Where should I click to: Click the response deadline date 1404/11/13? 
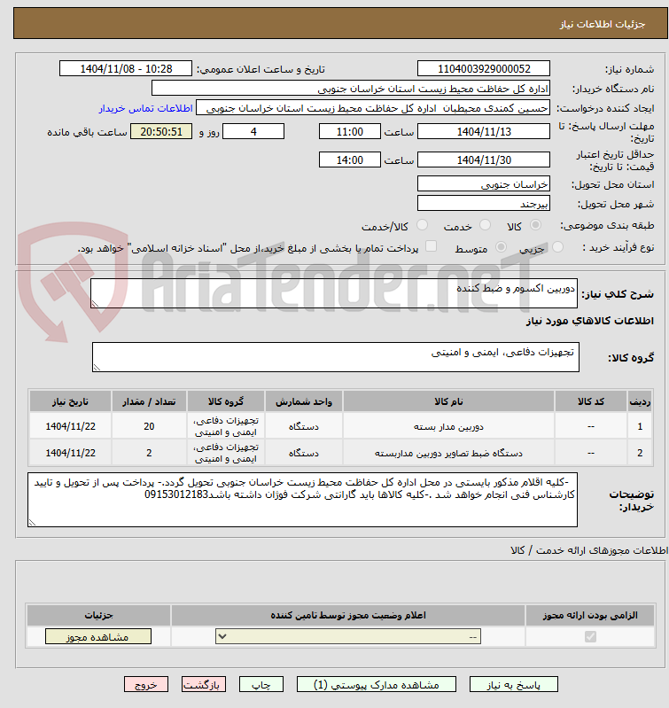(x=484, y=131)
